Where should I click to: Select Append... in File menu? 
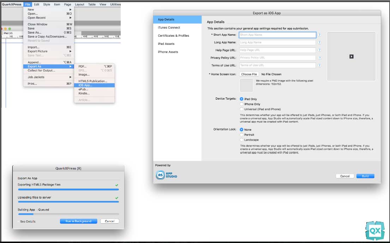tap(49, 62)
